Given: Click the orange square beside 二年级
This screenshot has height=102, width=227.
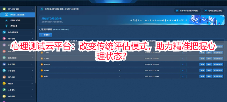Looking at the screenshot, I should point(42,53).
